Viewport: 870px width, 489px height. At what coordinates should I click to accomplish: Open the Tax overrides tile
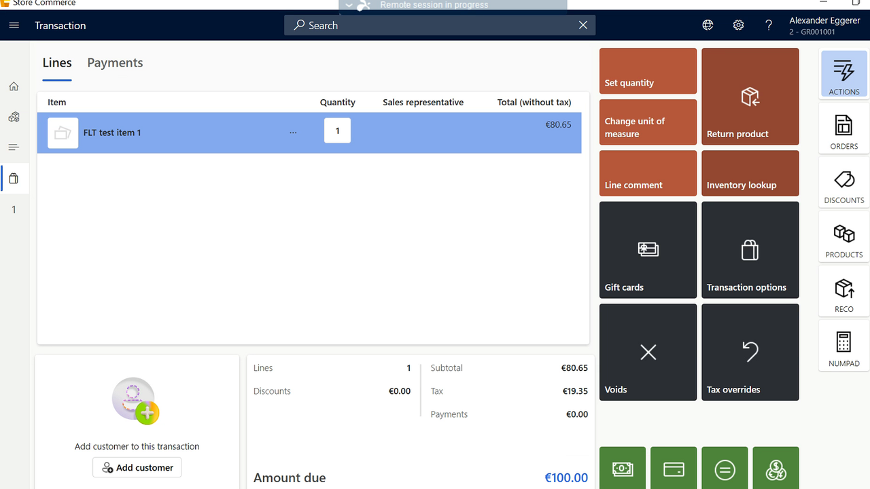[750, 352]
